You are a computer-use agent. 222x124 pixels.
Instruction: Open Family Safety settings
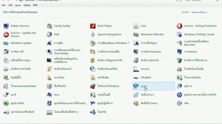[62, 26]
